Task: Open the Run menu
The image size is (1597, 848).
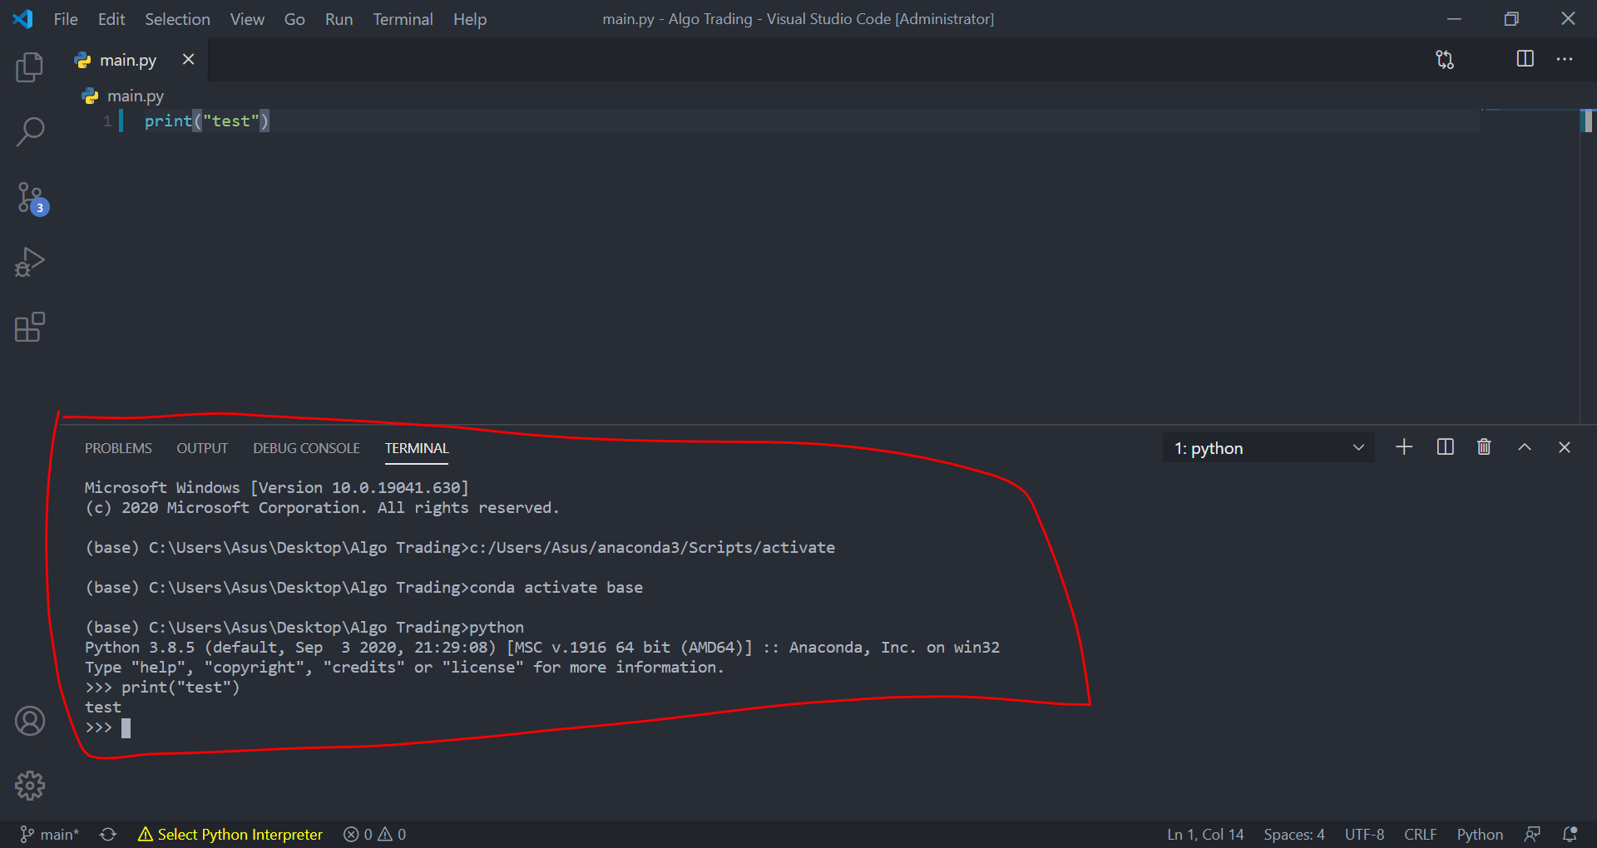Action: (339, 18)
